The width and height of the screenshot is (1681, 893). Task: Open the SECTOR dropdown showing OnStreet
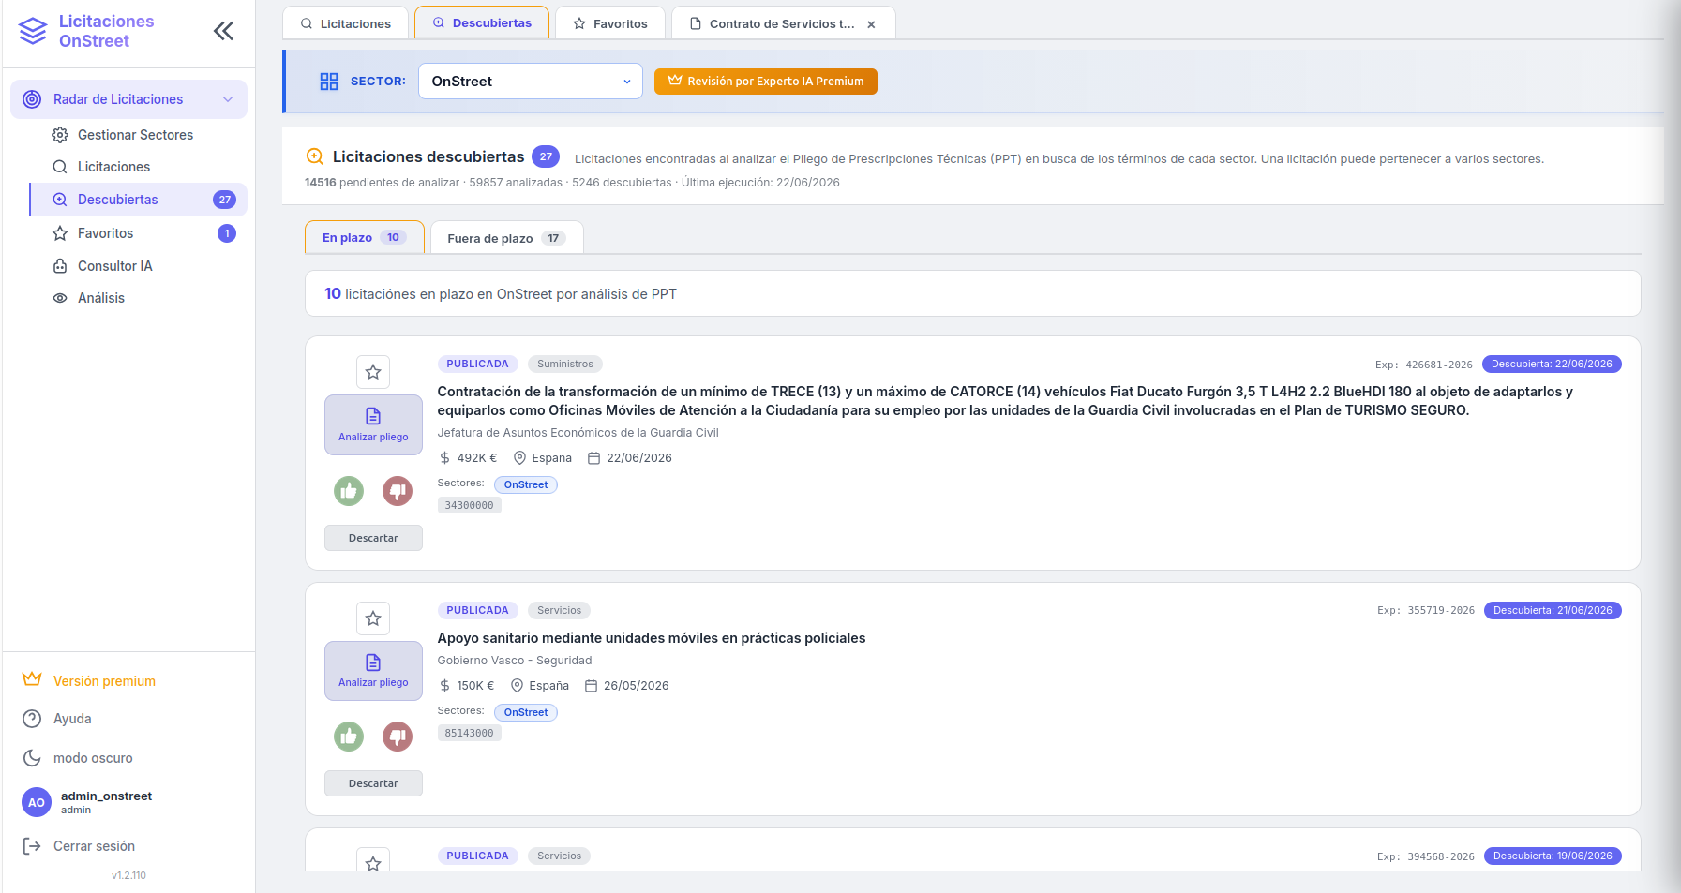point(530,82)
